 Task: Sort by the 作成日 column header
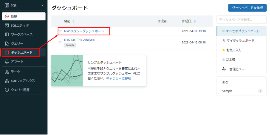click(189, 21)
